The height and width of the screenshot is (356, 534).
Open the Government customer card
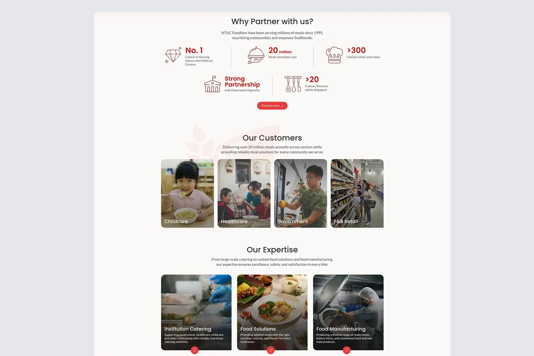[x=301, y=193]
